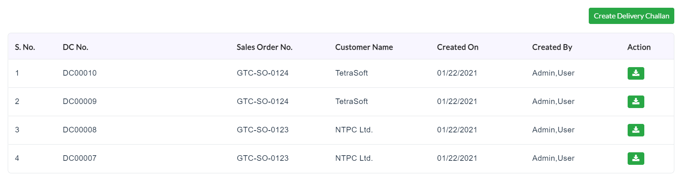678x177 pixels.
Task: Select the DC00010 cell
Action: click(x=80, y=73)
